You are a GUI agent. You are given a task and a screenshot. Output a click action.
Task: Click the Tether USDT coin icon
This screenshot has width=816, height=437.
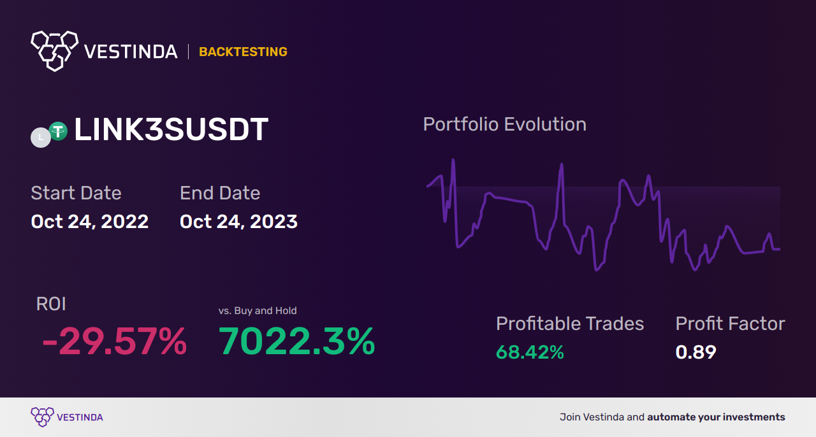(x=58, y=131)
